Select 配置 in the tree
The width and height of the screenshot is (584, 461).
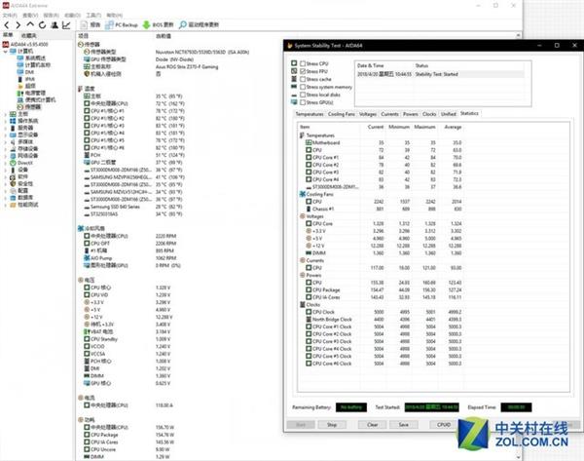tap(19, 191)
